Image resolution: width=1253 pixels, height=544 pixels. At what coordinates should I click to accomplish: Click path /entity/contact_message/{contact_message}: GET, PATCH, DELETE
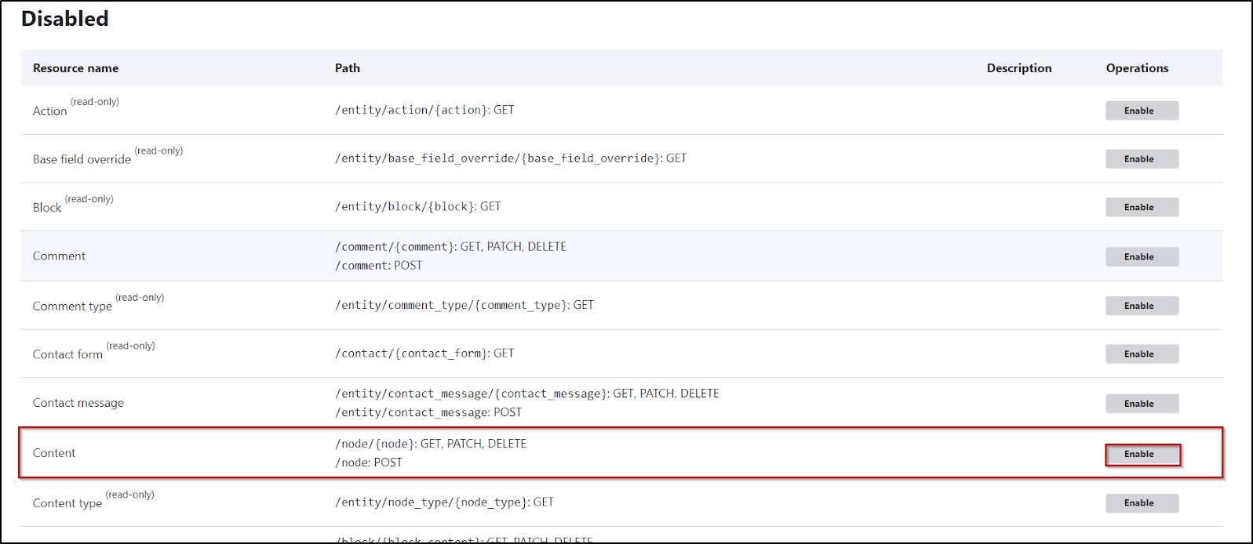coord(527,393)
